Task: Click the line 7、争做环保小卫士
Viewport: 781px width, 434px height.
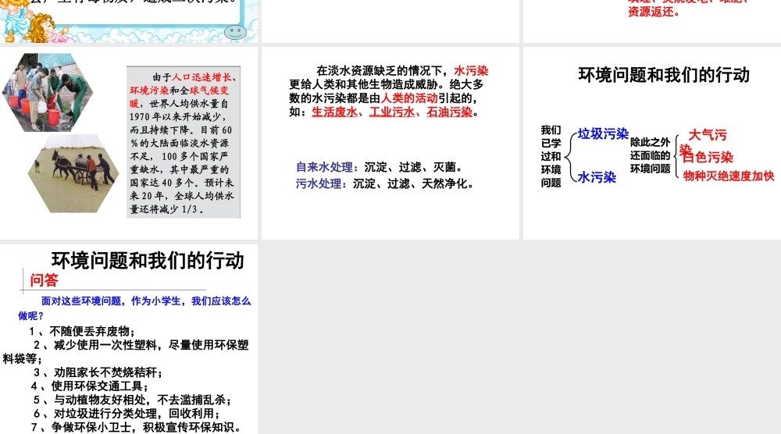Action: point(137,427)
